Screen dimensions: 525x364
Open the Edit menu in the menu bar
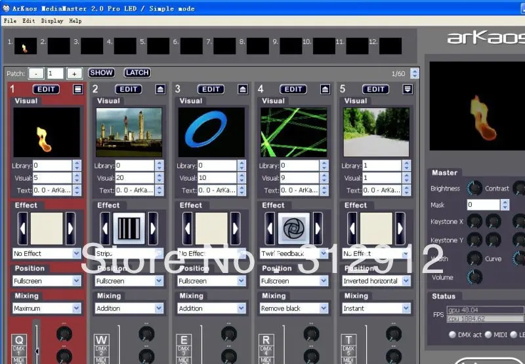click(28, 21)
